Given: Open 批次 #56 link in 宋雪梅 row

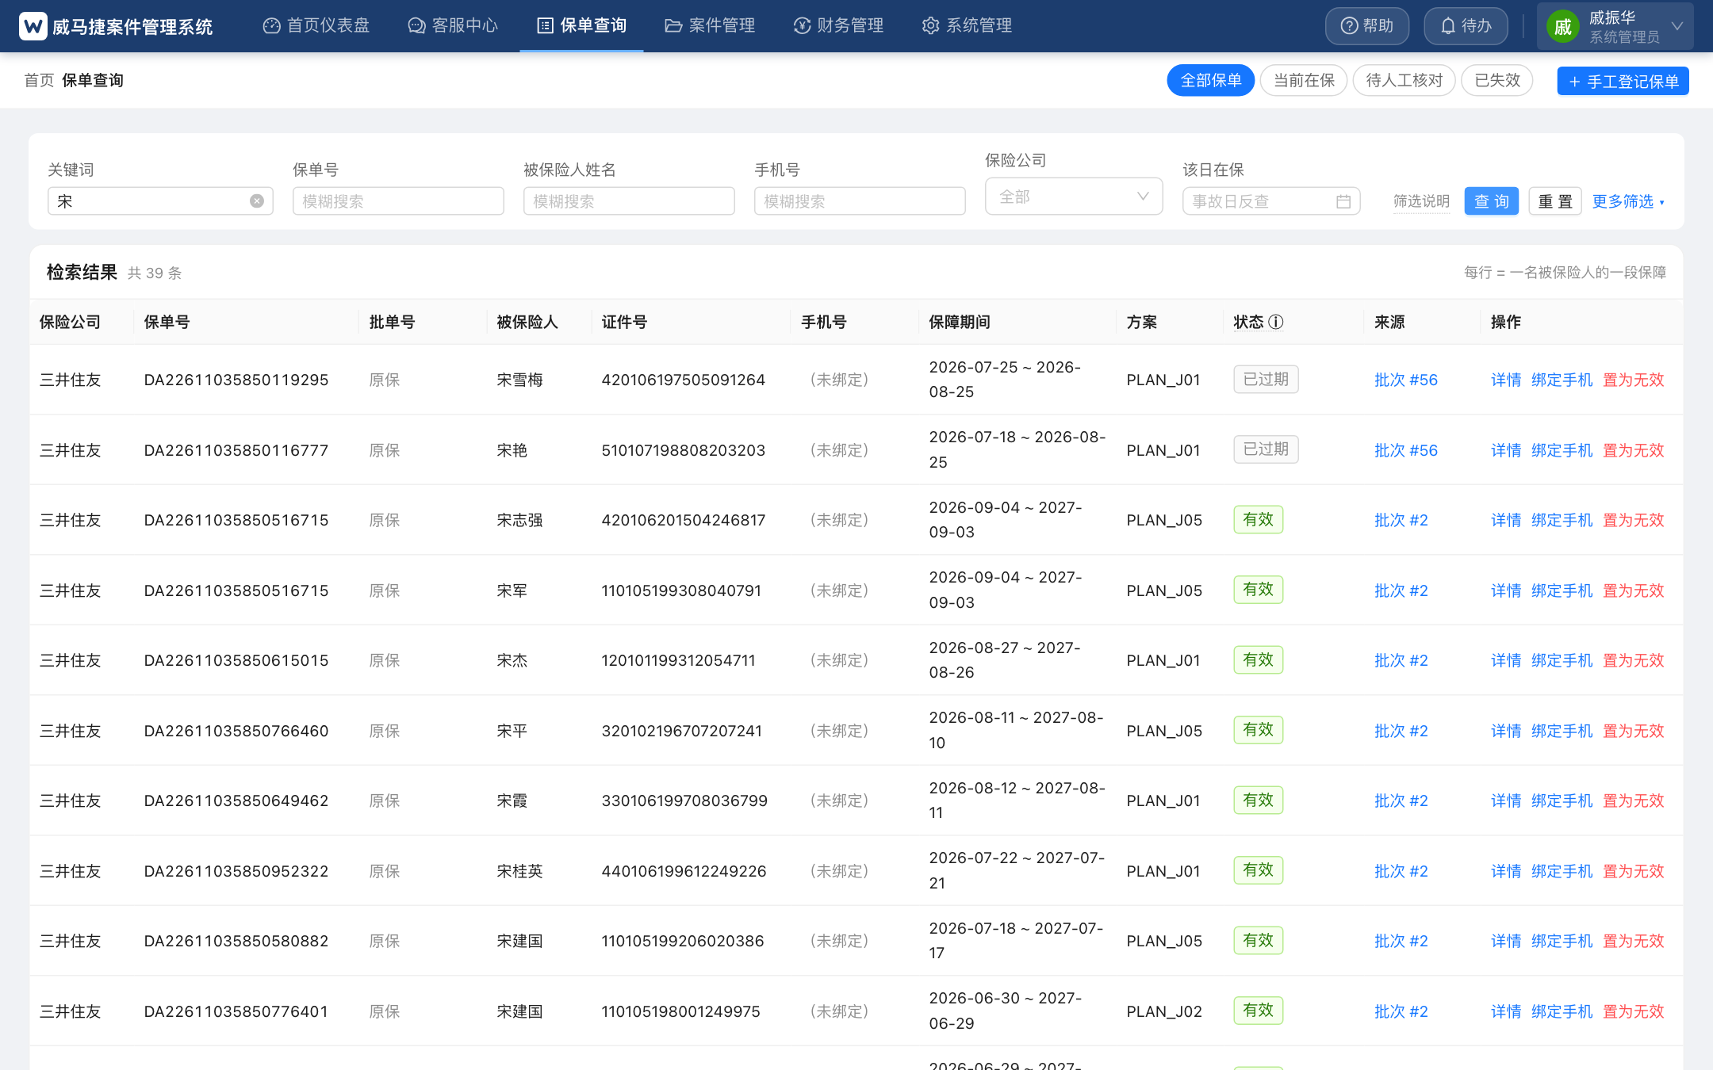Looking at the screenshot, I should tap(1405, 380).
